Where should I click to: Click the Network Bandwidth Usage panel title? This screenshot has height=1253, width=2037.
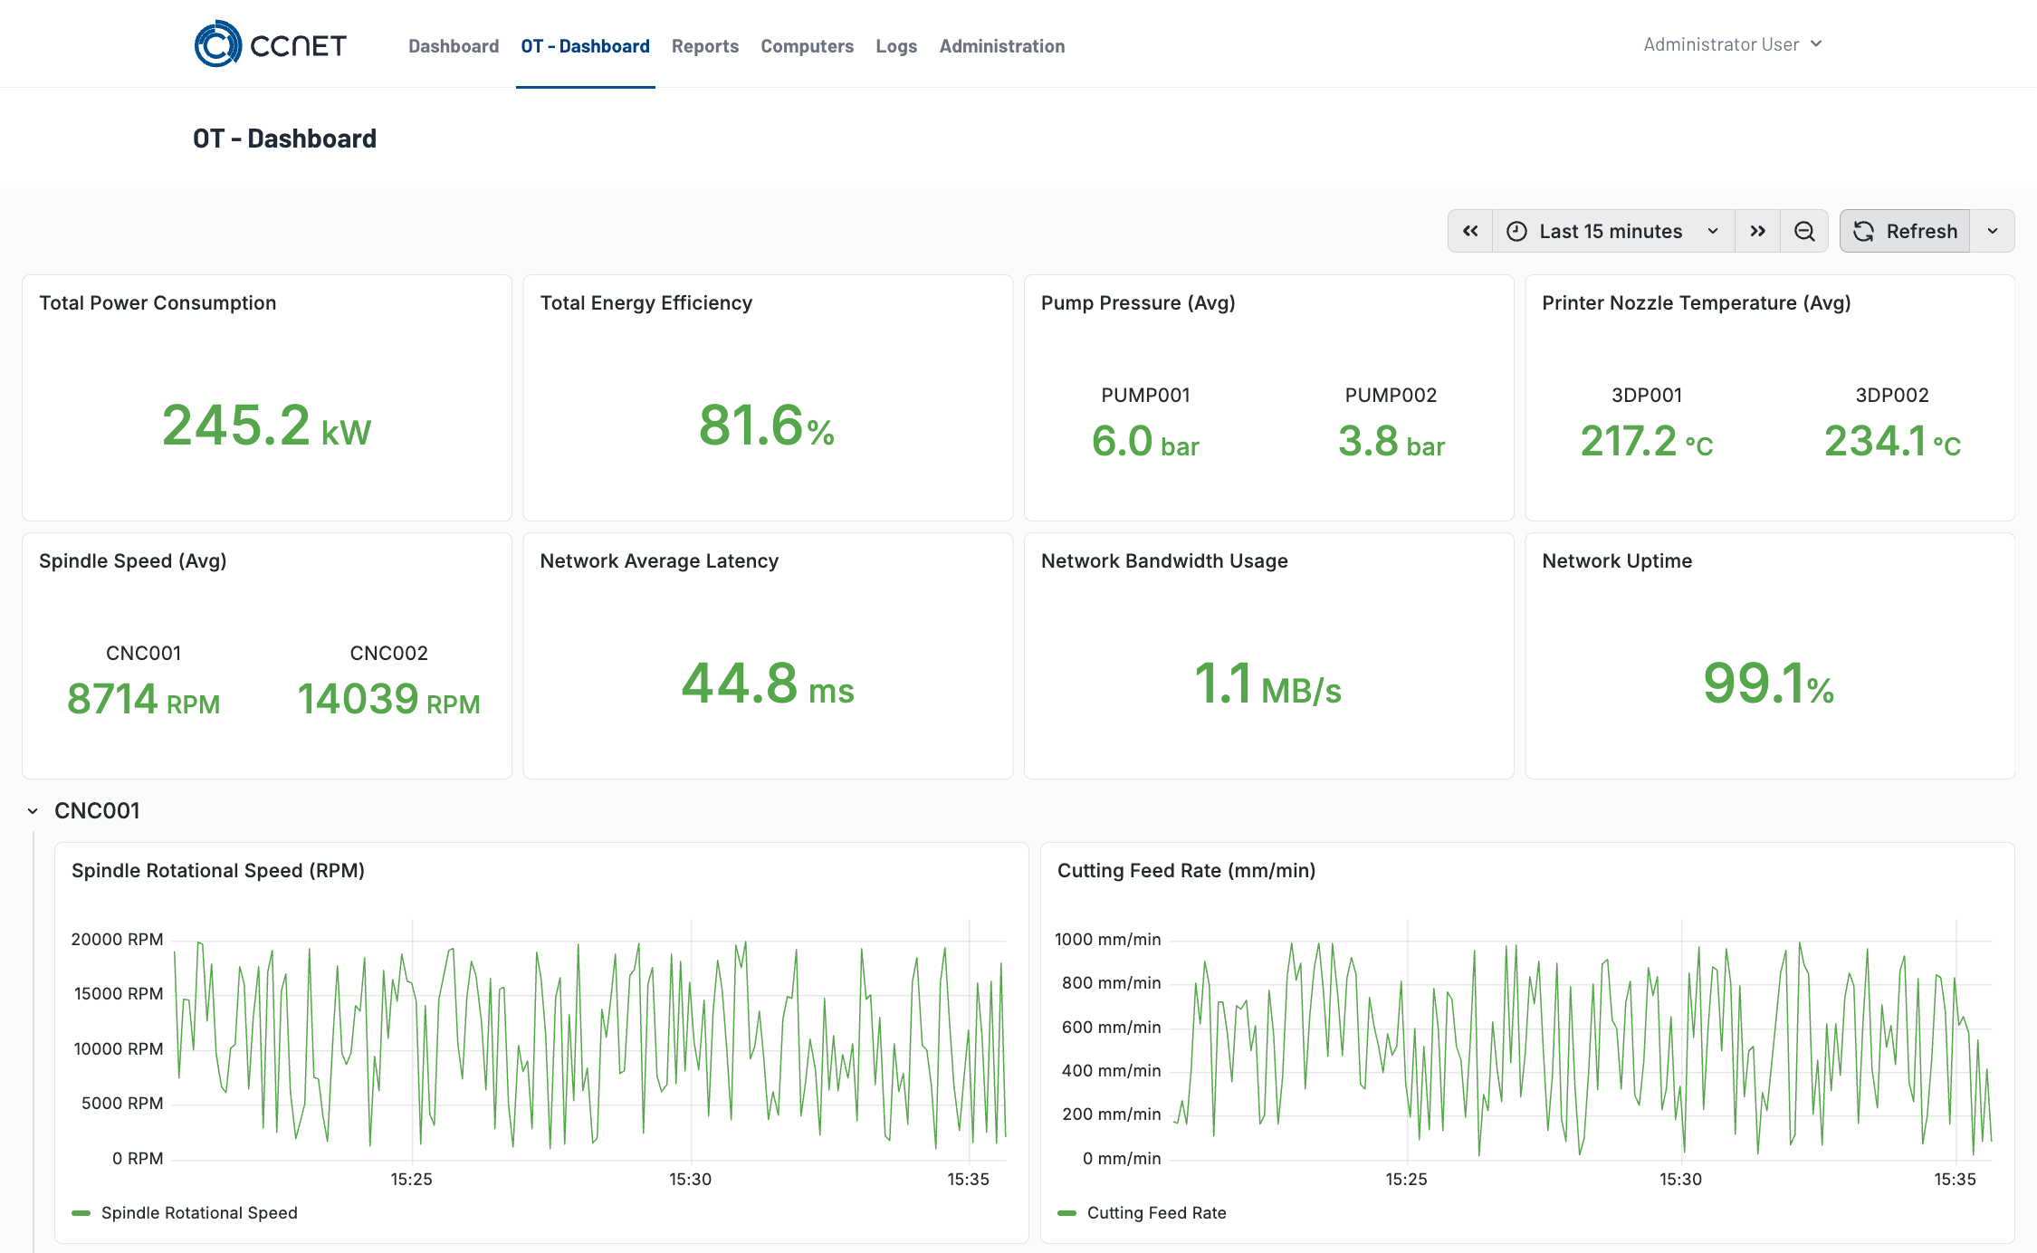(x=1164, y=561)
